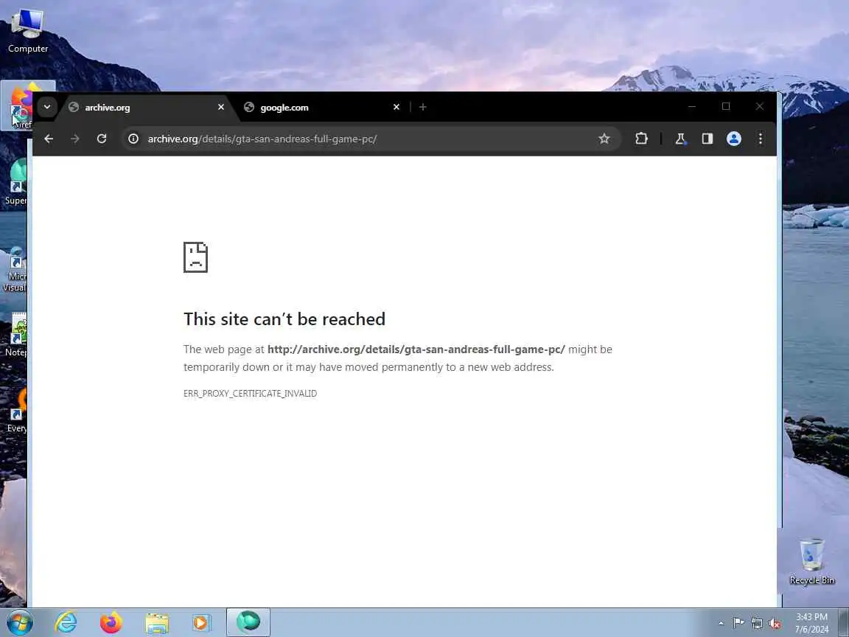Close the archive.org tab

(x=221, y=107)
